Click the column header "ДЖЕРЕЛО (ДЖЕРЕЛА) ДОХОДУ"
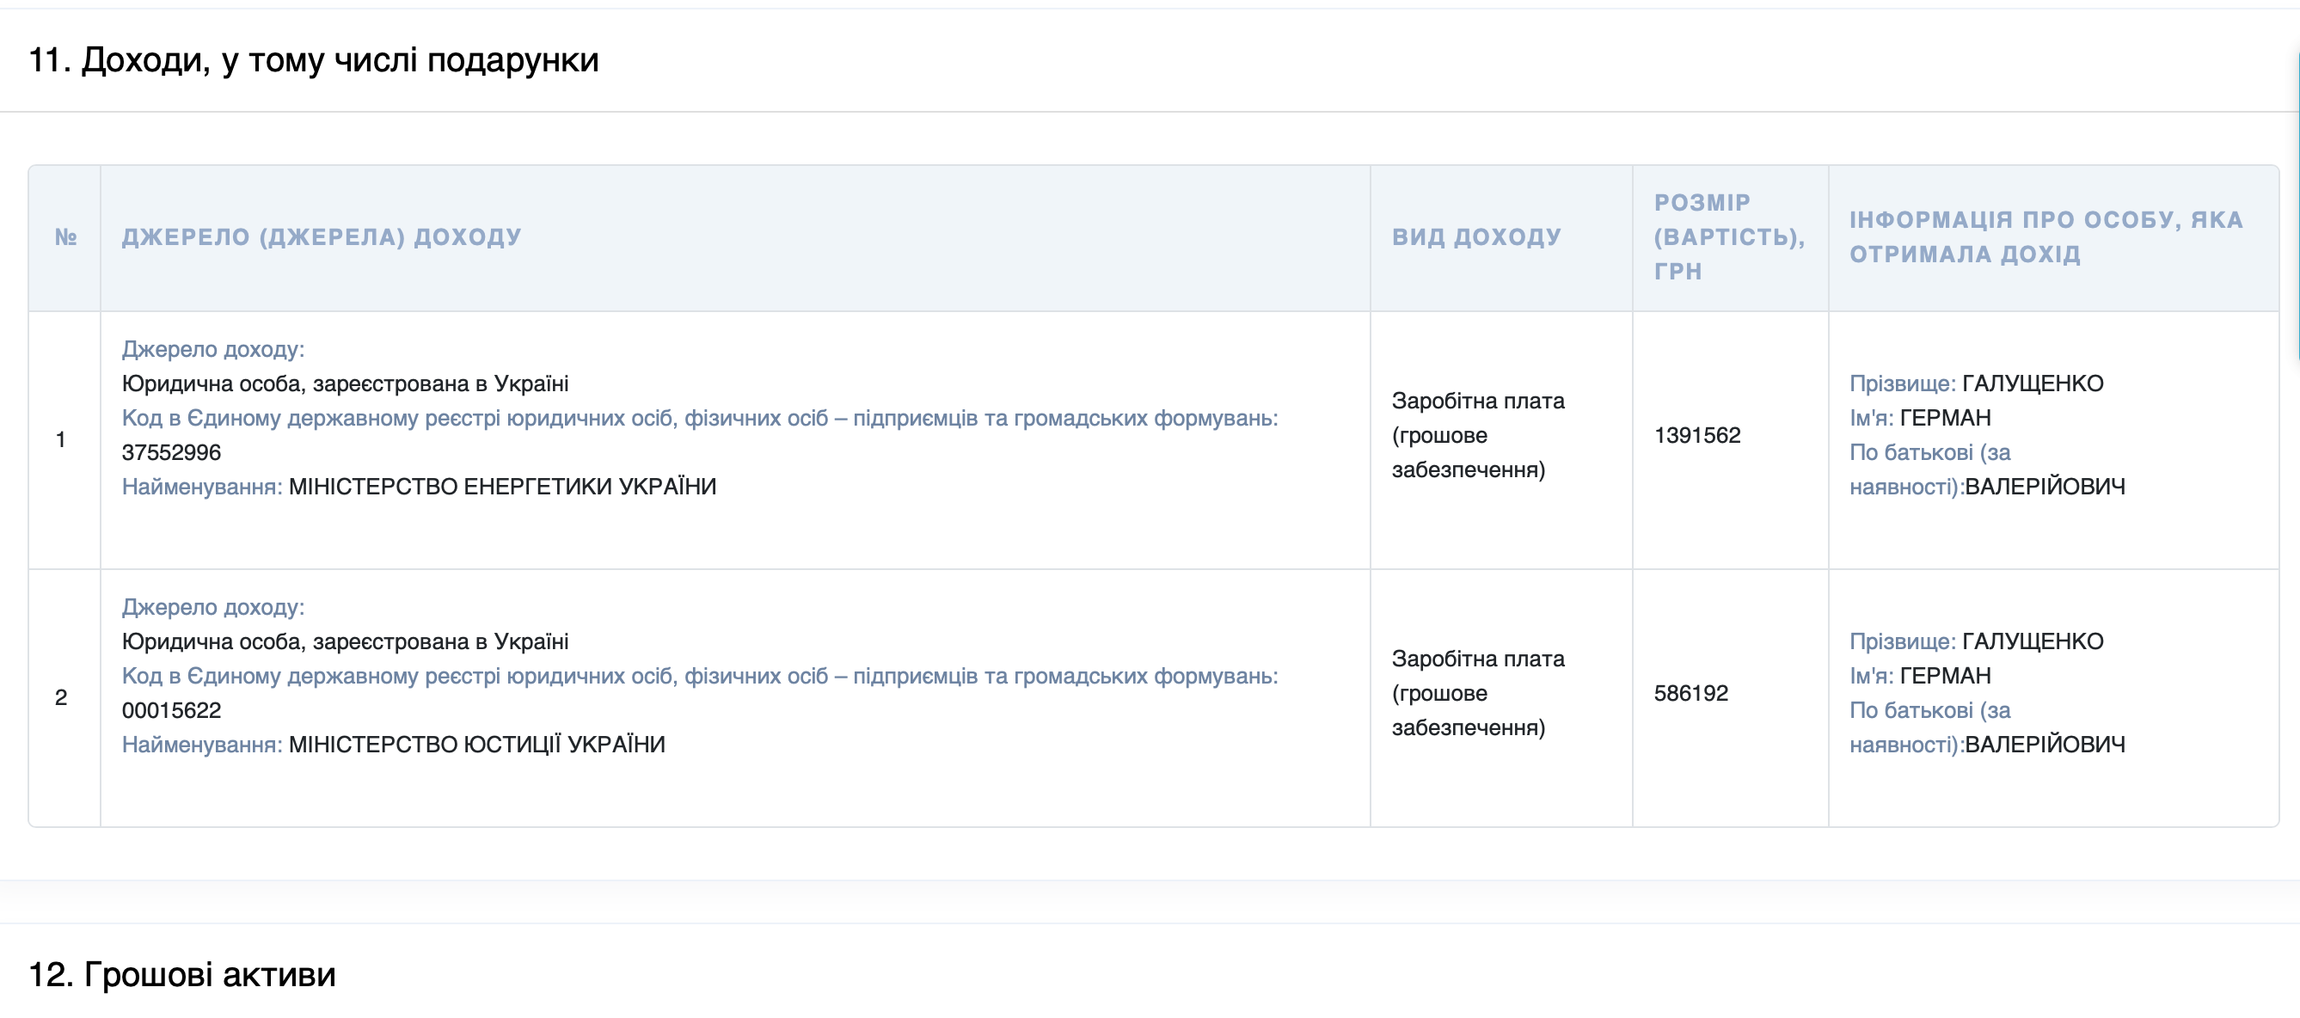 click(x=322, y=236)
